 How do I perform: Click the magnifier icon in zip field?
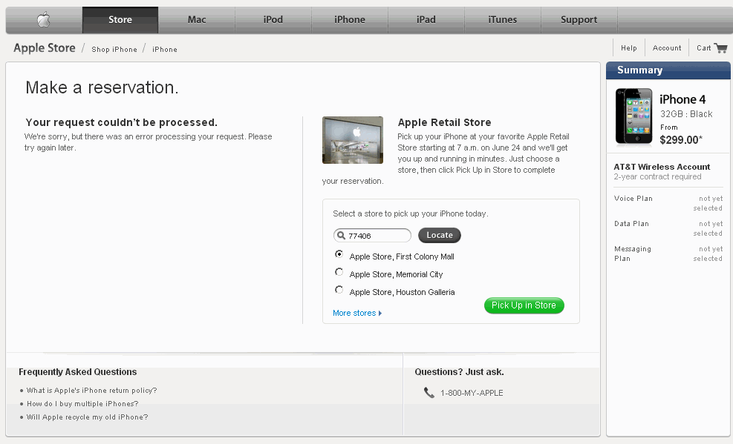point(342,236)
